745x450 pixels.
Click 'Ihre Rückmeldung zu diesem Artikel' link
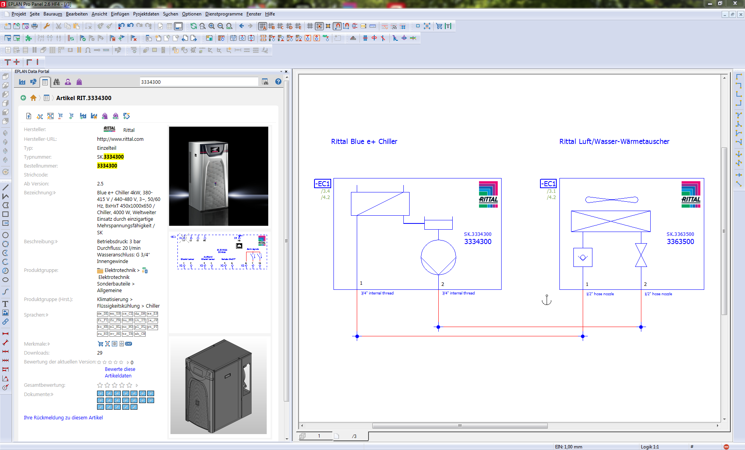(x=63, y=417)
